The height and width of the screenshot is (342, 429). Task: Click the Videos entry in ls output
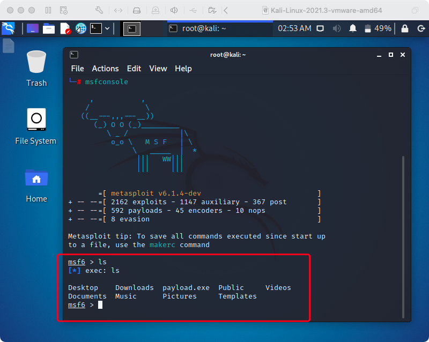click(x=278, y=287)
